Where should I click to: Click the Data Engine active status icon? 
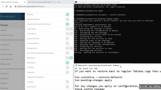pyautogui.click(x=67, y=63)
